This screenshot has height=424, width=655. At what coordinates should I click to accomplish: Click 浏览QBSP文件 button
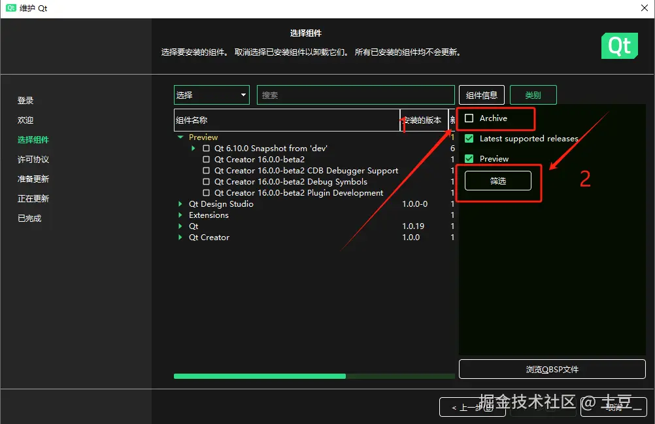coord(552,369)
